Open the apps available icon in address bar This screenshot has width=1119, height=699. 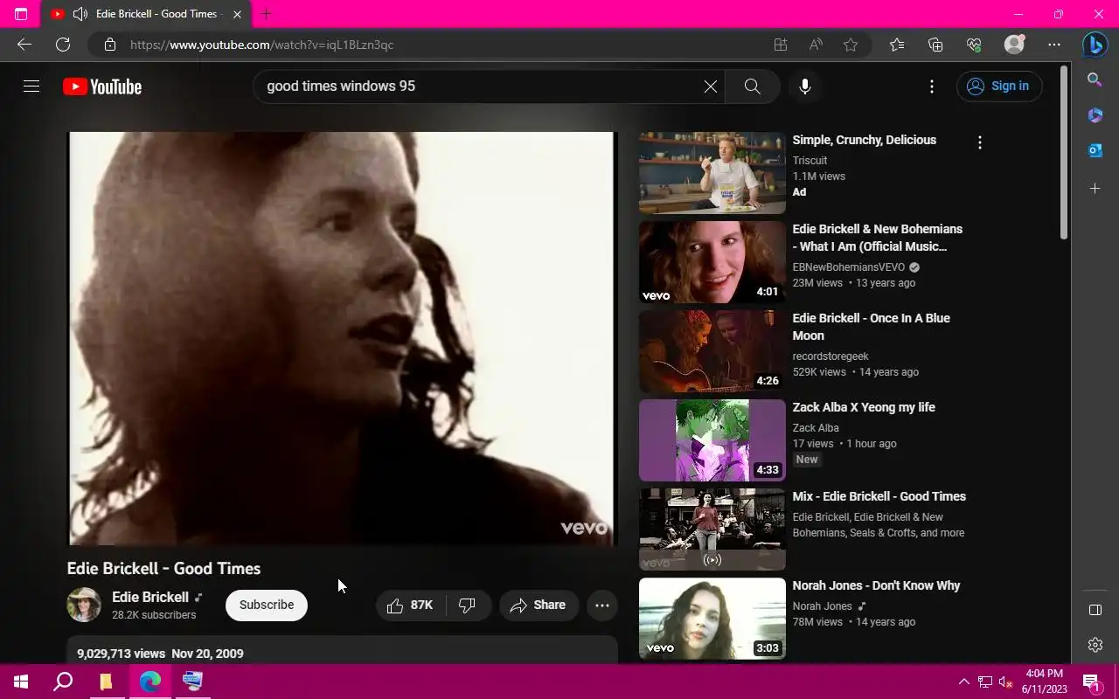point(781,45)
